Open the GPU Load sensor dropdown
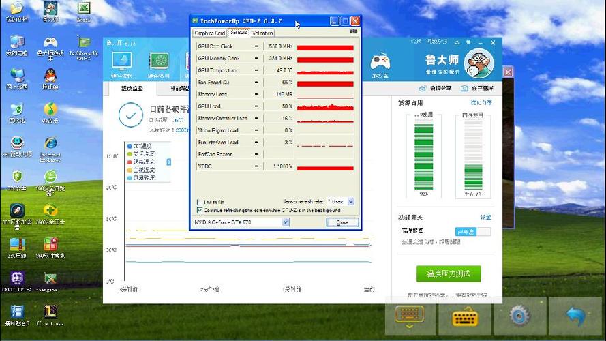Image resolution: width=606 pixels, height=341 pixels. [x=256, y=106]
